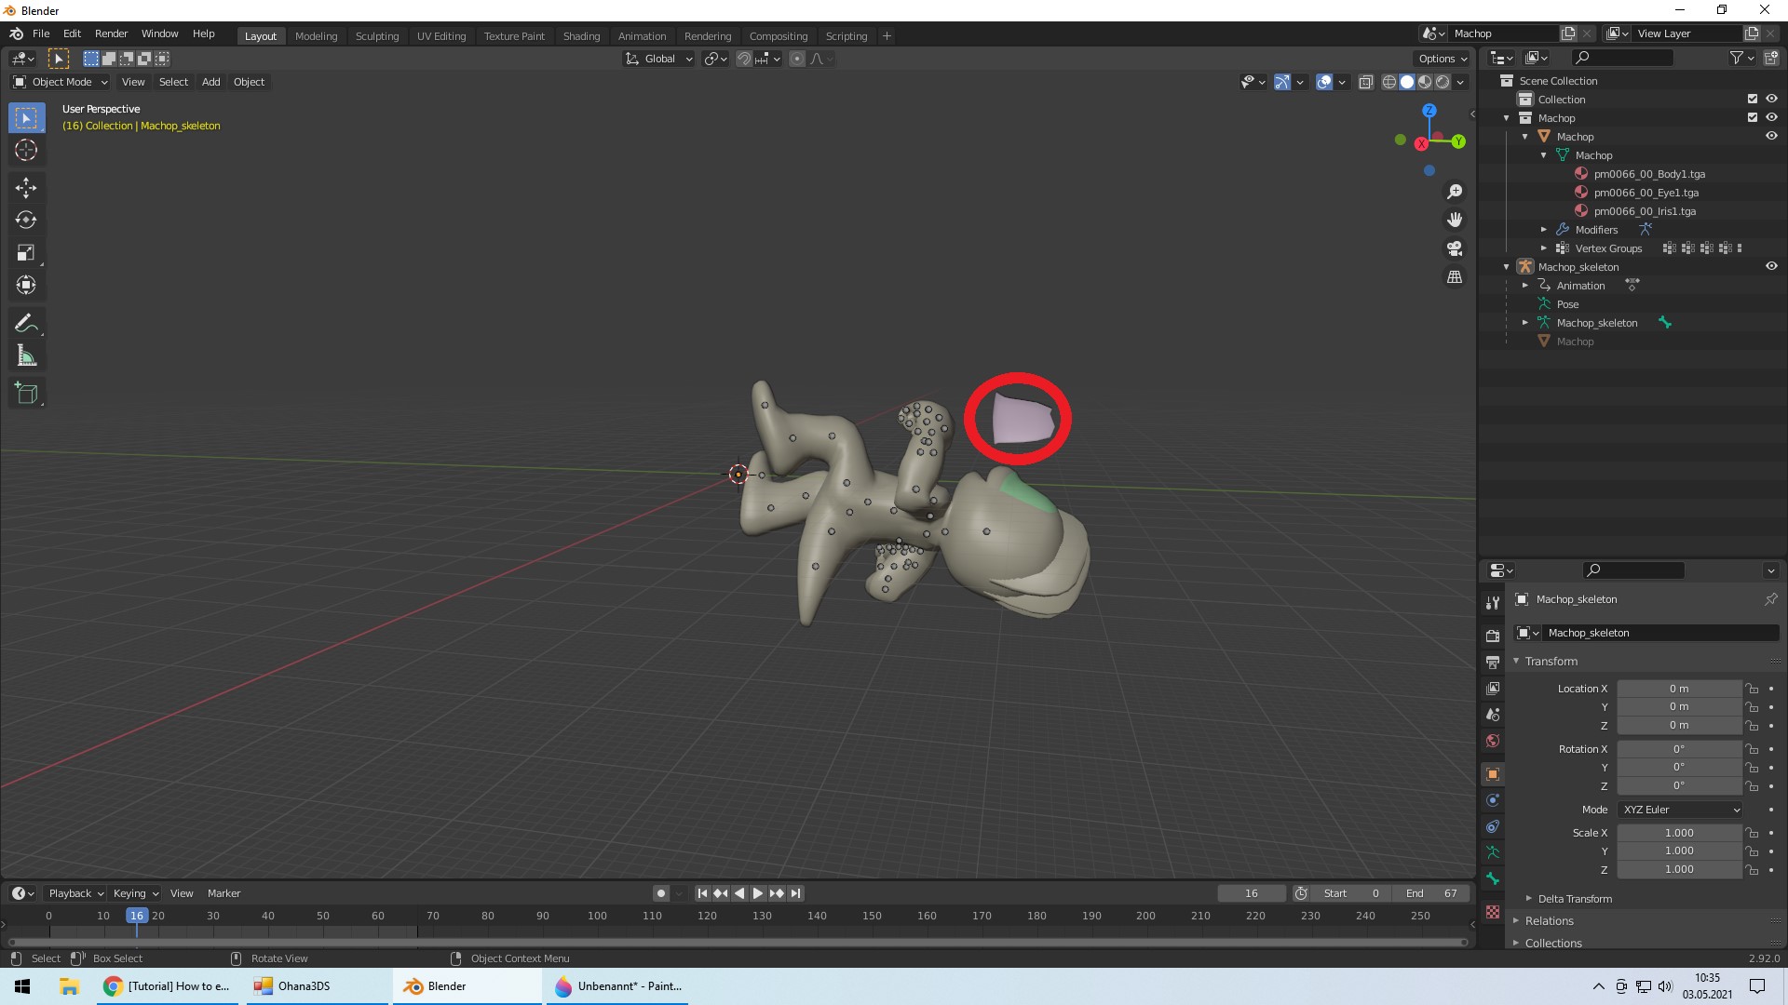Open the Output properties tab
Image resolution: width=1788 pixels, height=1005 pixels.
1493,663
